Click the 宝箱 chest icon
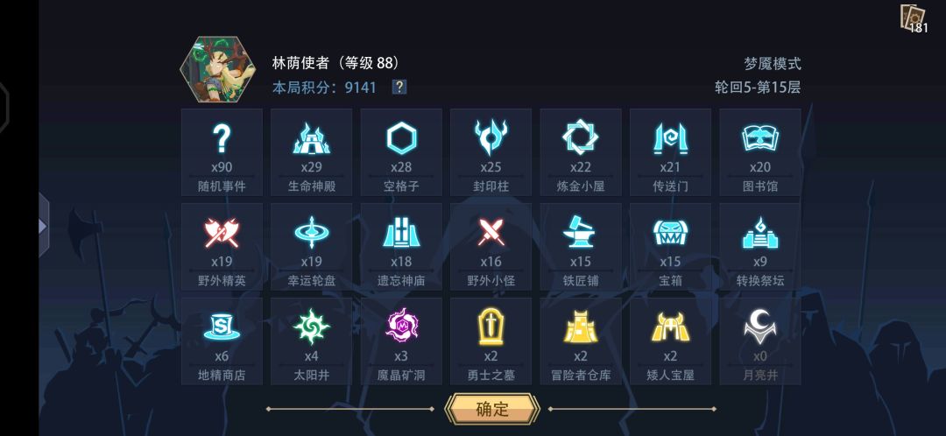 click(670, 233)
